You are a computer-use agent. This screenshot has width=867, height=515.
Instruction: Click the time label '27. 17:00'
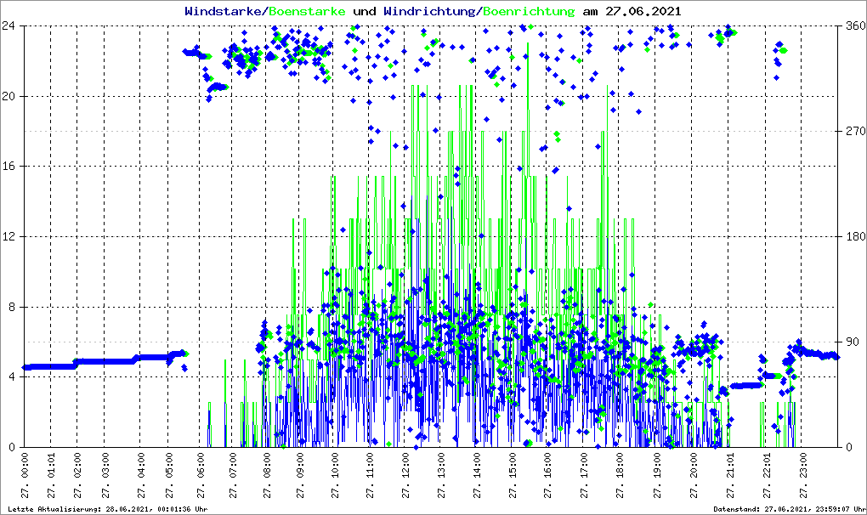[x=584, y=475]
